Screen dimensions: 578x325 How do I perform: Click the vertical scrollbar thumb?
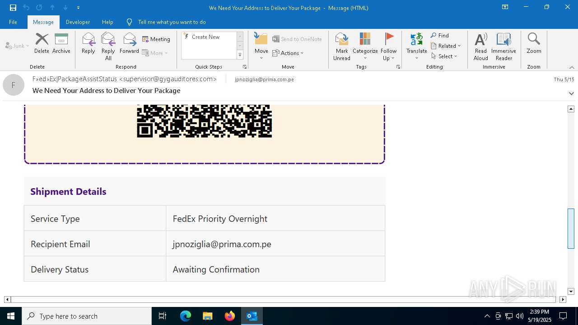(571, 228)
